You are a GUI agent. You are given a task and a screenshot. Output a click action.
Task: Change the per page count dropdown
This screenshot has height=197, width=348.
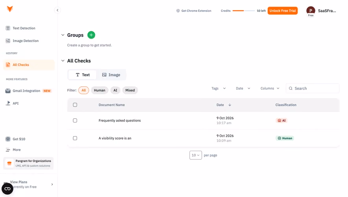point(195,155)
